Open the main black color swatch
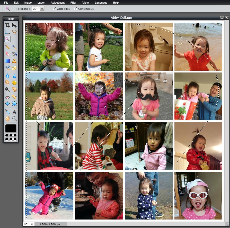 11,128
